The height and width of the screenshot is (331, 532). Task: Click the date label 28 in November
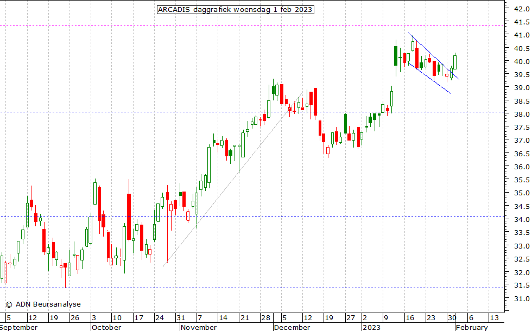coord(265,318)
